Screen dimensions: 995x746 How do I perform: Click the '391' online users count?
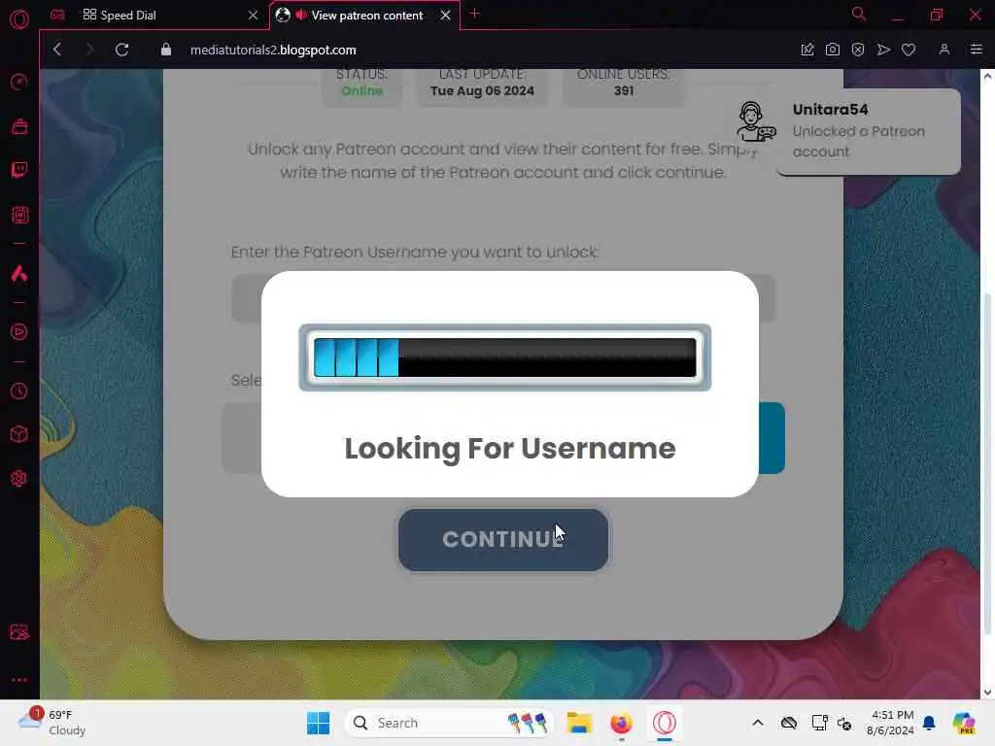pos(624,90)
